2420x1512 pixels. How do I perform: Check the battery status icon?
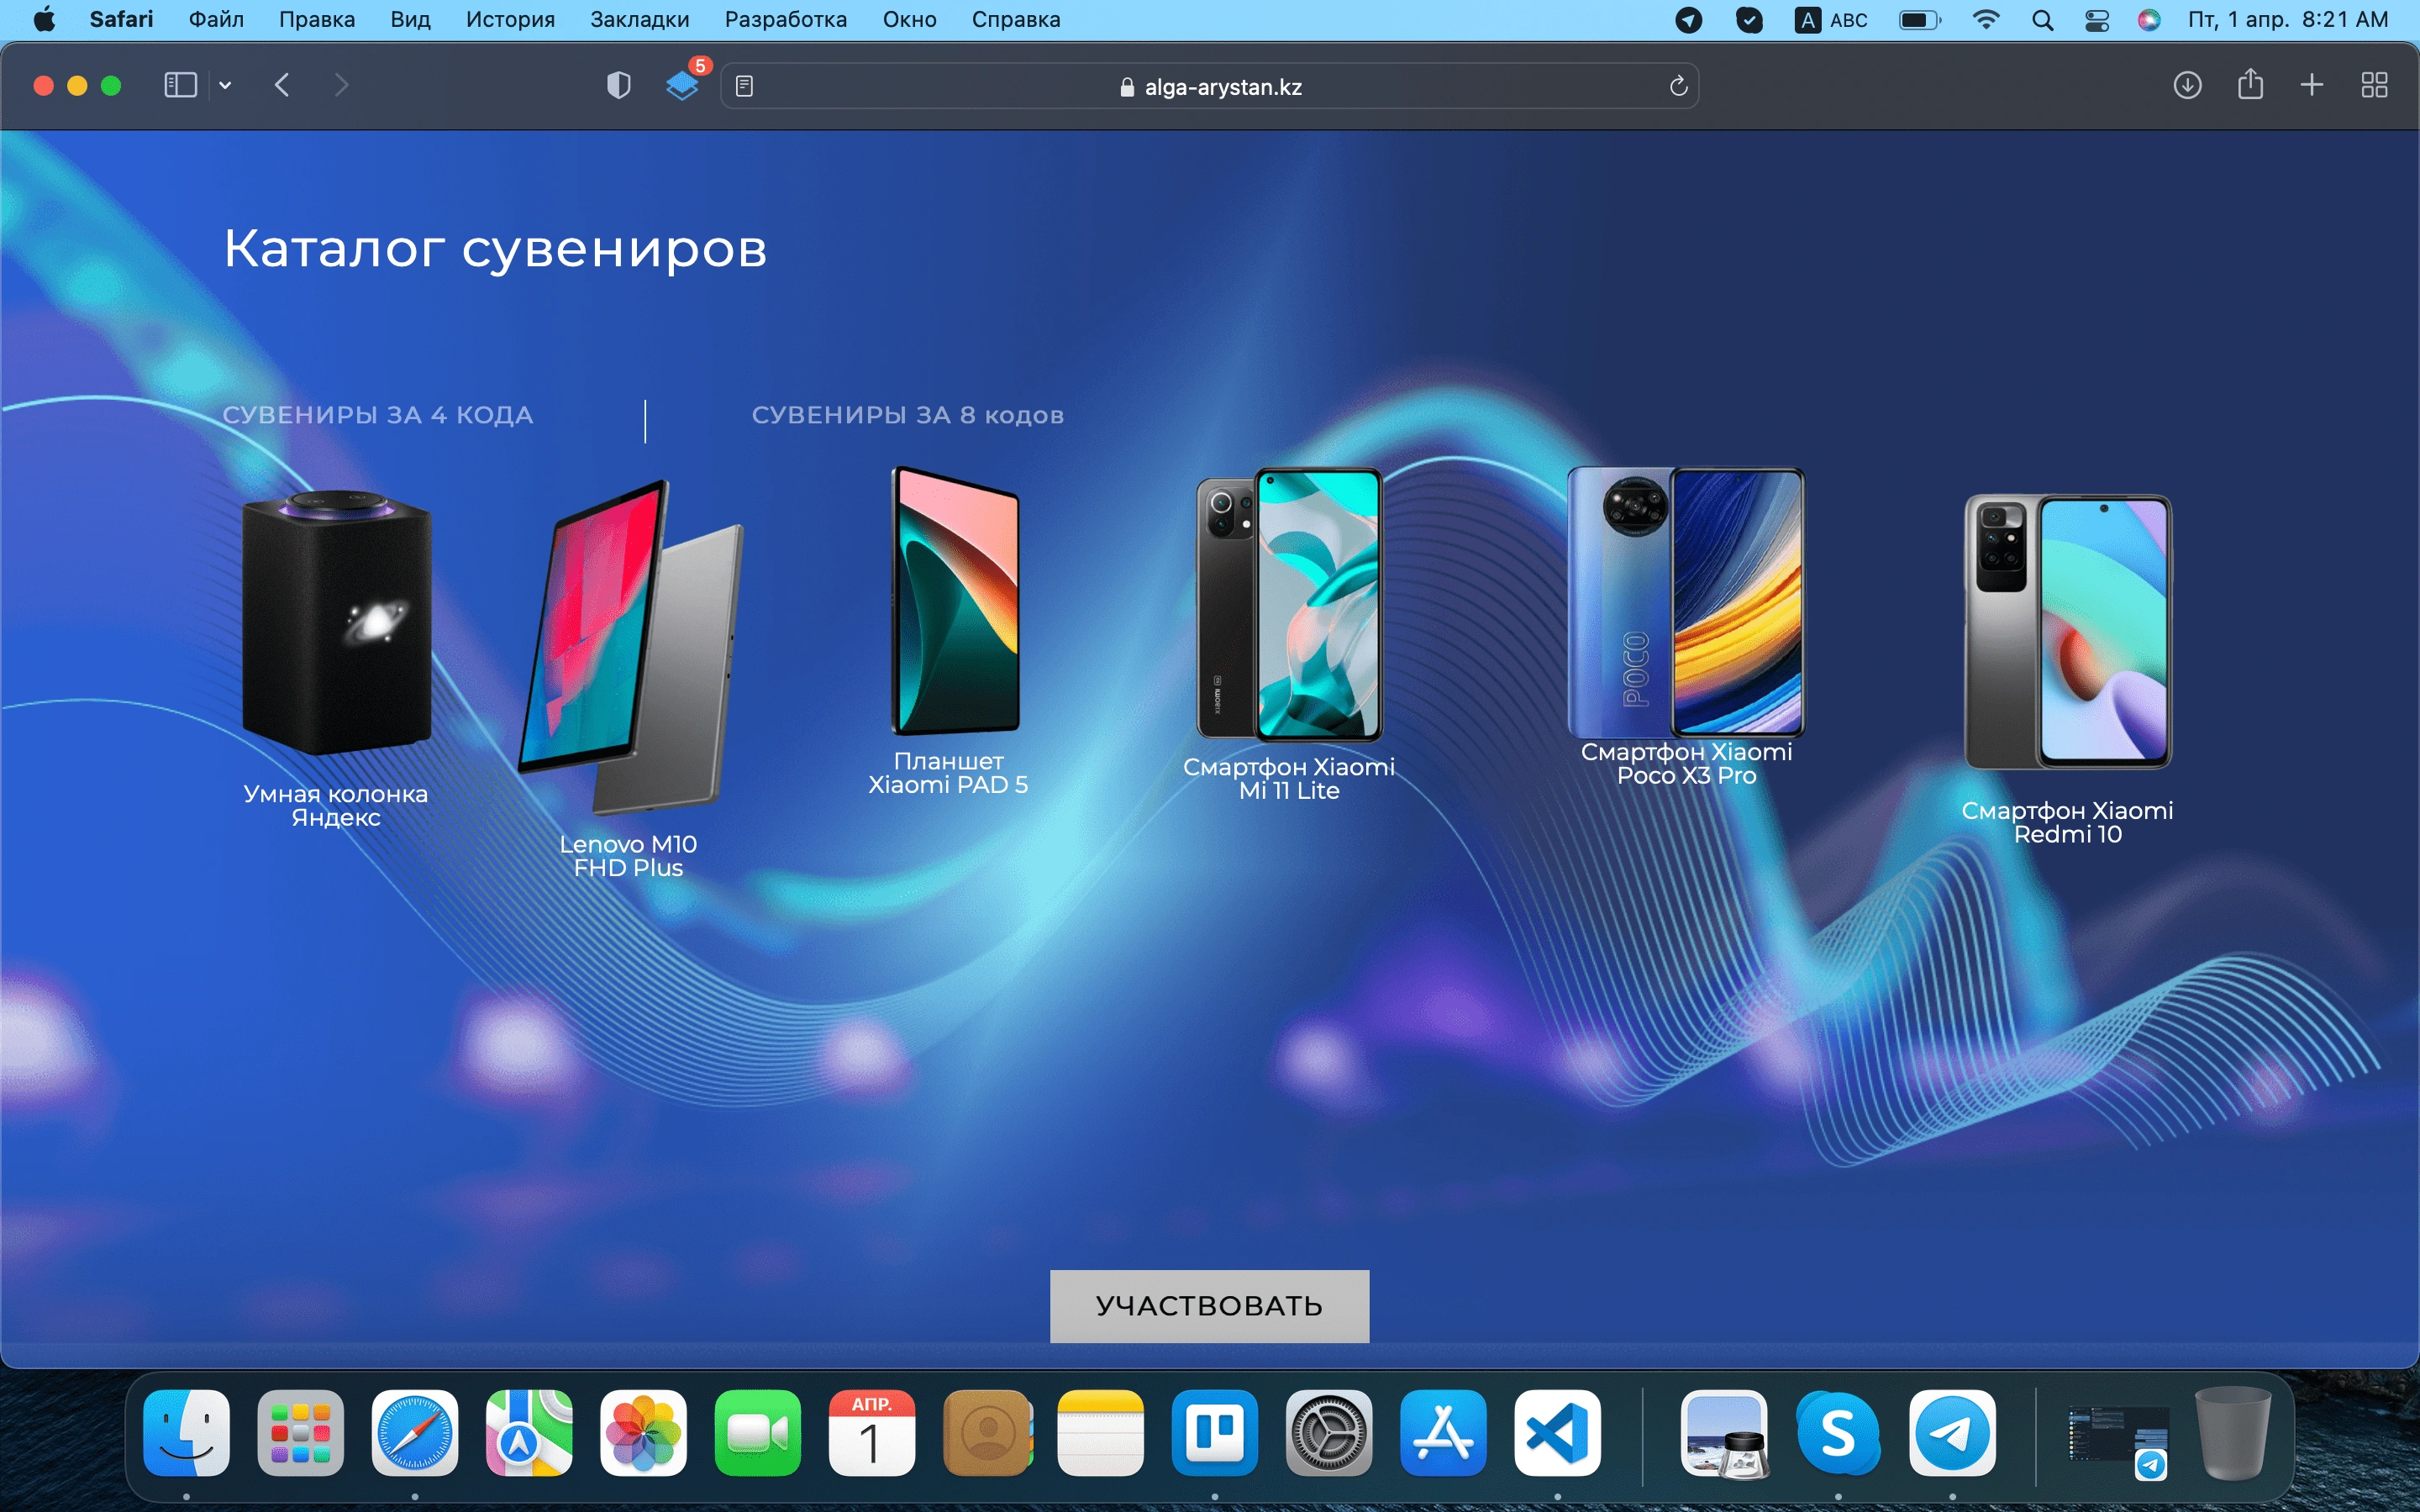[x=1919, y=20]
